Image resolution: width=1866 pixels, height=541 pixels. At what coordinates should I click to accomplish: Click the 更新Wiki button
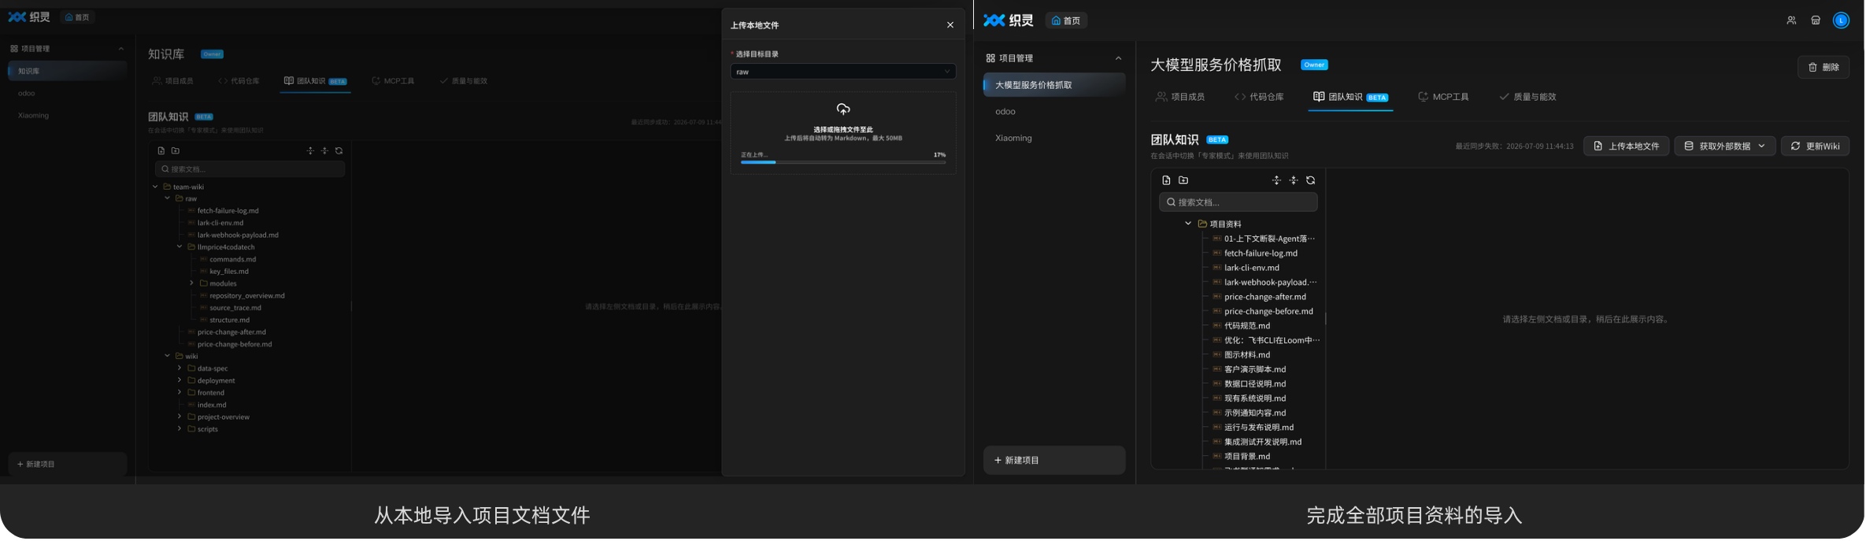1815,146
